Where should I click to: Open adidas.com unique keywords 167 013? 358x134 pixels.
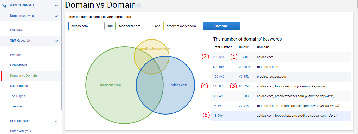pyautogui.click(x=245, y=57)
